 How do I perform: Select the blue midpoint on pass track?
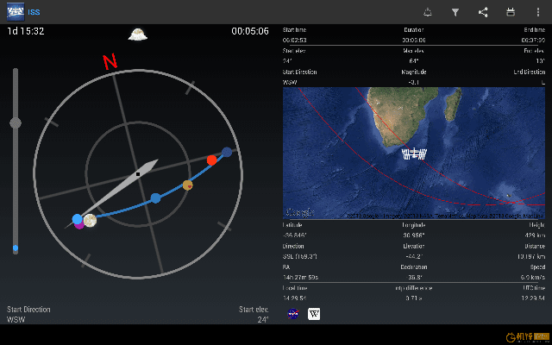[155, 198]
